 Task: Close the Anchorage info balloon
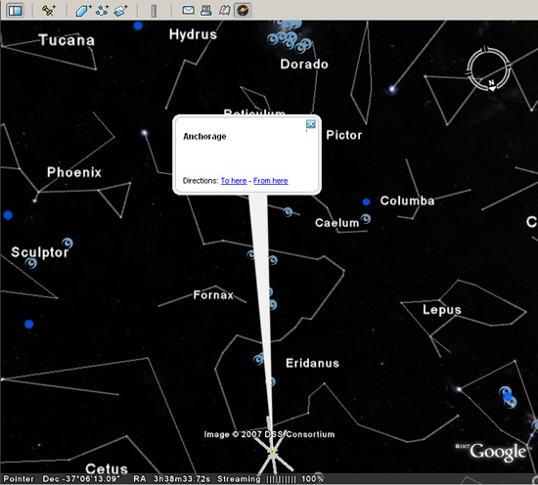[x=311, y=124]
